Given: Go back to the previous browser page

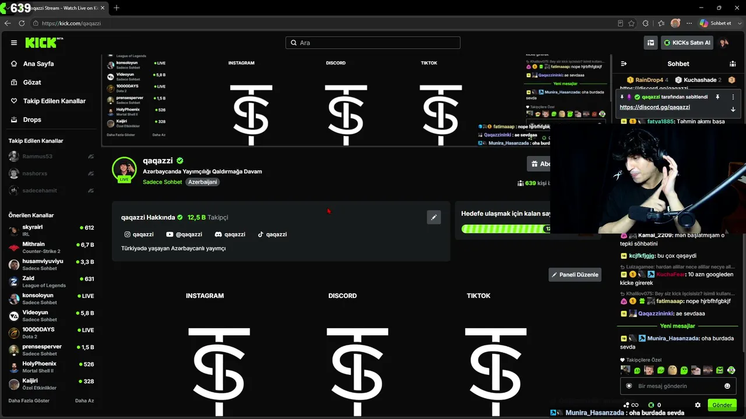Looking at the screenshot, I should point(8,23).
